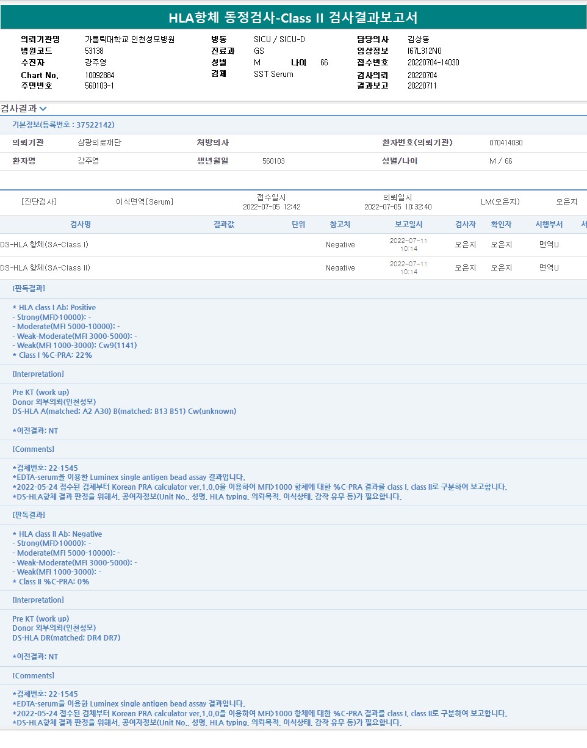Screen dimensions: 587x748
Task: Select the 환자번호 value '070414030'
Action: point(506,143)
